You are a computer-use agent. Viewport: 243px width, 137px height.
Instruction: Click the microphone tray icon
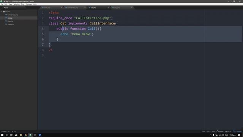click(x=213, y=135)
